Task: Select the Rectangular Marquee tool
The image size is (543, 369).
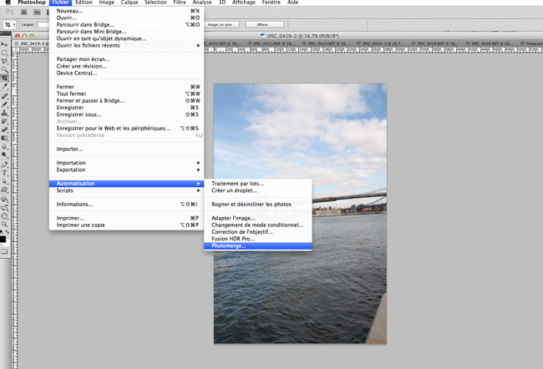Action: (x=4, y=53)
